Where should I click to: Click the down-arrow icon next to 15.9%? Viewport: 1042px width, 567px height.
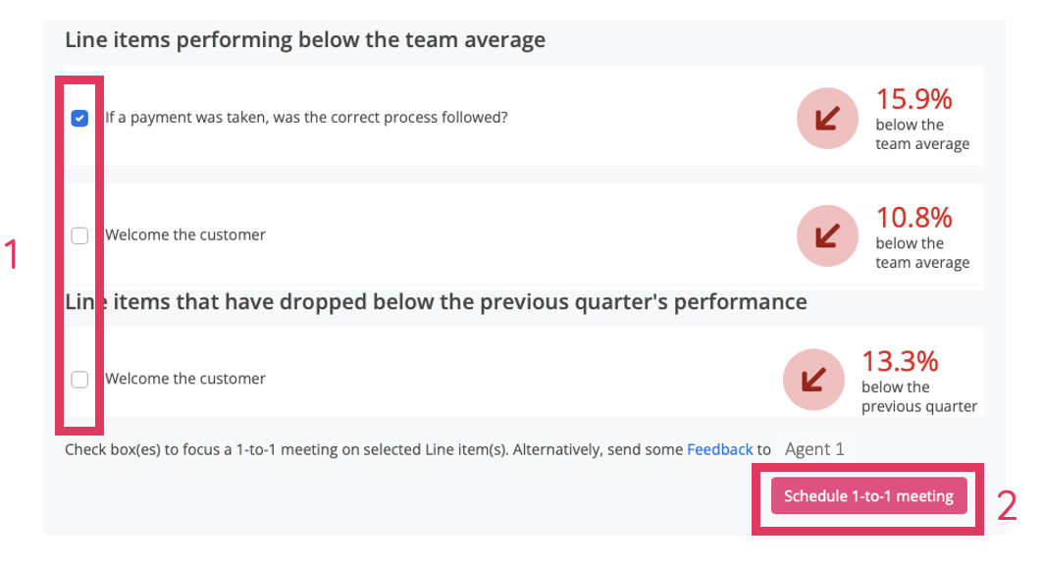coord(828,119)
